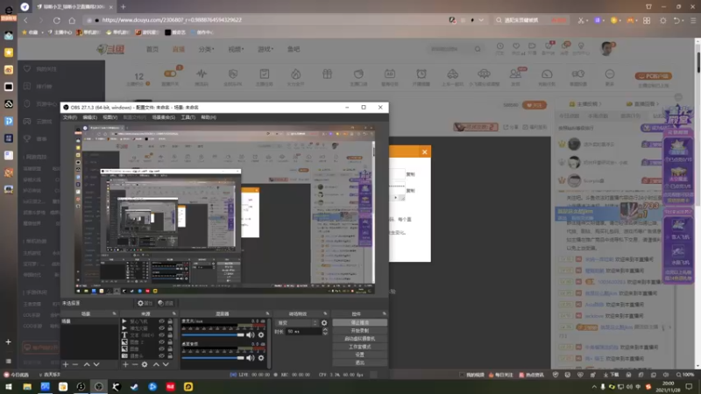Adjust the 桌面音频 volume slider

pos(213,357)
